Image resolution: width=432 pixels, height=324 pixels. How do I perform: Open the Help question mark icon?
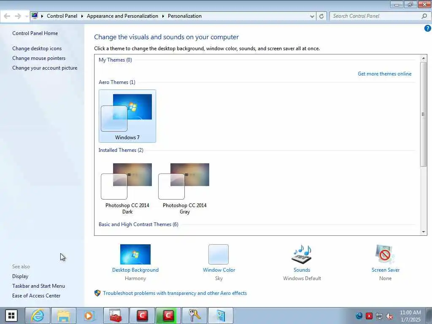click(428, 28)
